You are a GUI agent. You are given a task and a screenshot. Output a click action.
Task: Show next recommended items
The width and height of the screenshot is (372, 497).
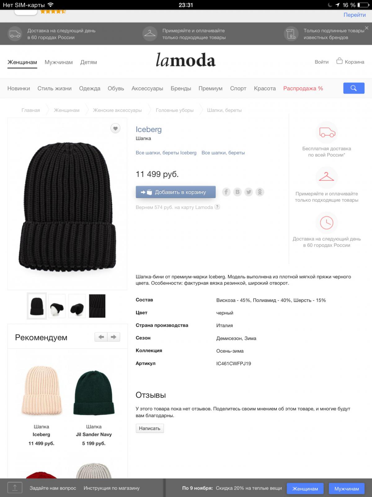(x=114, y=337)
